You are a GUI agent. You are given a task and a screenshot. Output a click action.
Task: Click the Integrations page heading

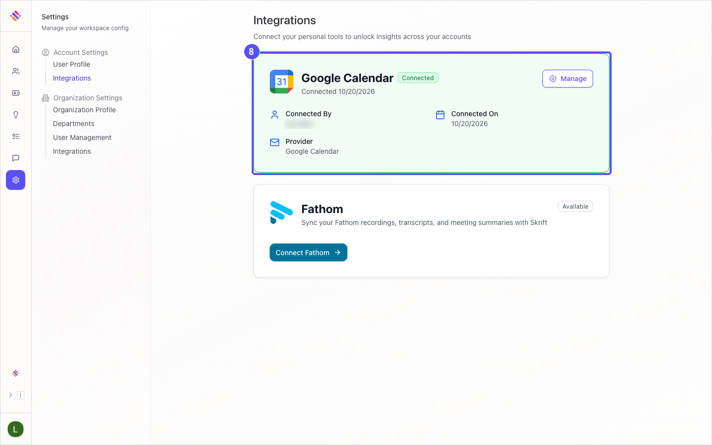pyautogui.click(x=285, y=20)
